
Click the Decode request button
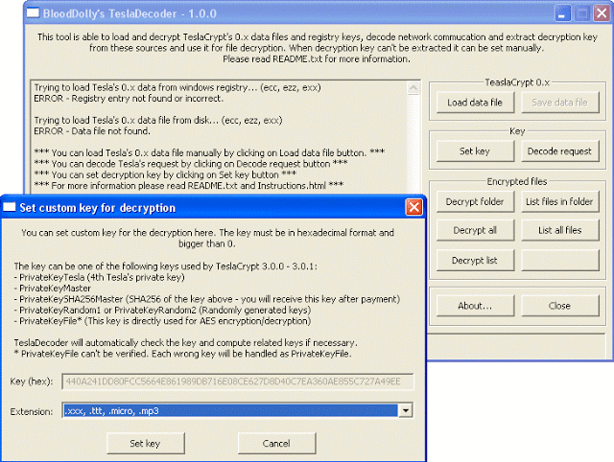pos(560,151)
